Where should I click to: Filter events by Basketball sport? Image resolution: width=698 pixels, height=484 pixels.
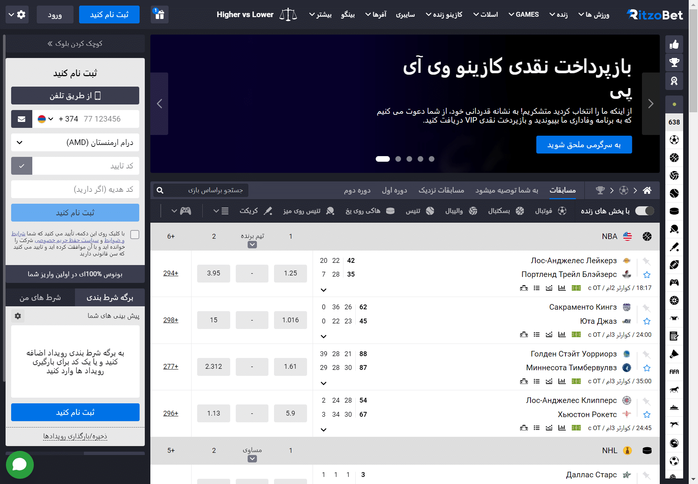[x=506, y=211]
